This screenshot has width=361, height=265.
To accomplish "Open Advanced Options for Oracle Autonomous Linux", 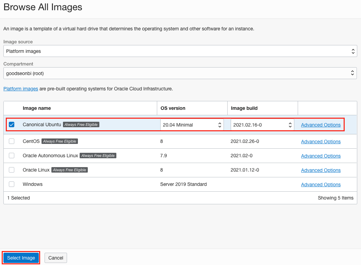I will tap(321, 156).
